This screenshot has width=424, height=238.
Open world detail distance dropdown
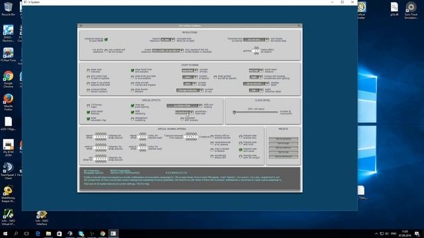coord(256,71)
